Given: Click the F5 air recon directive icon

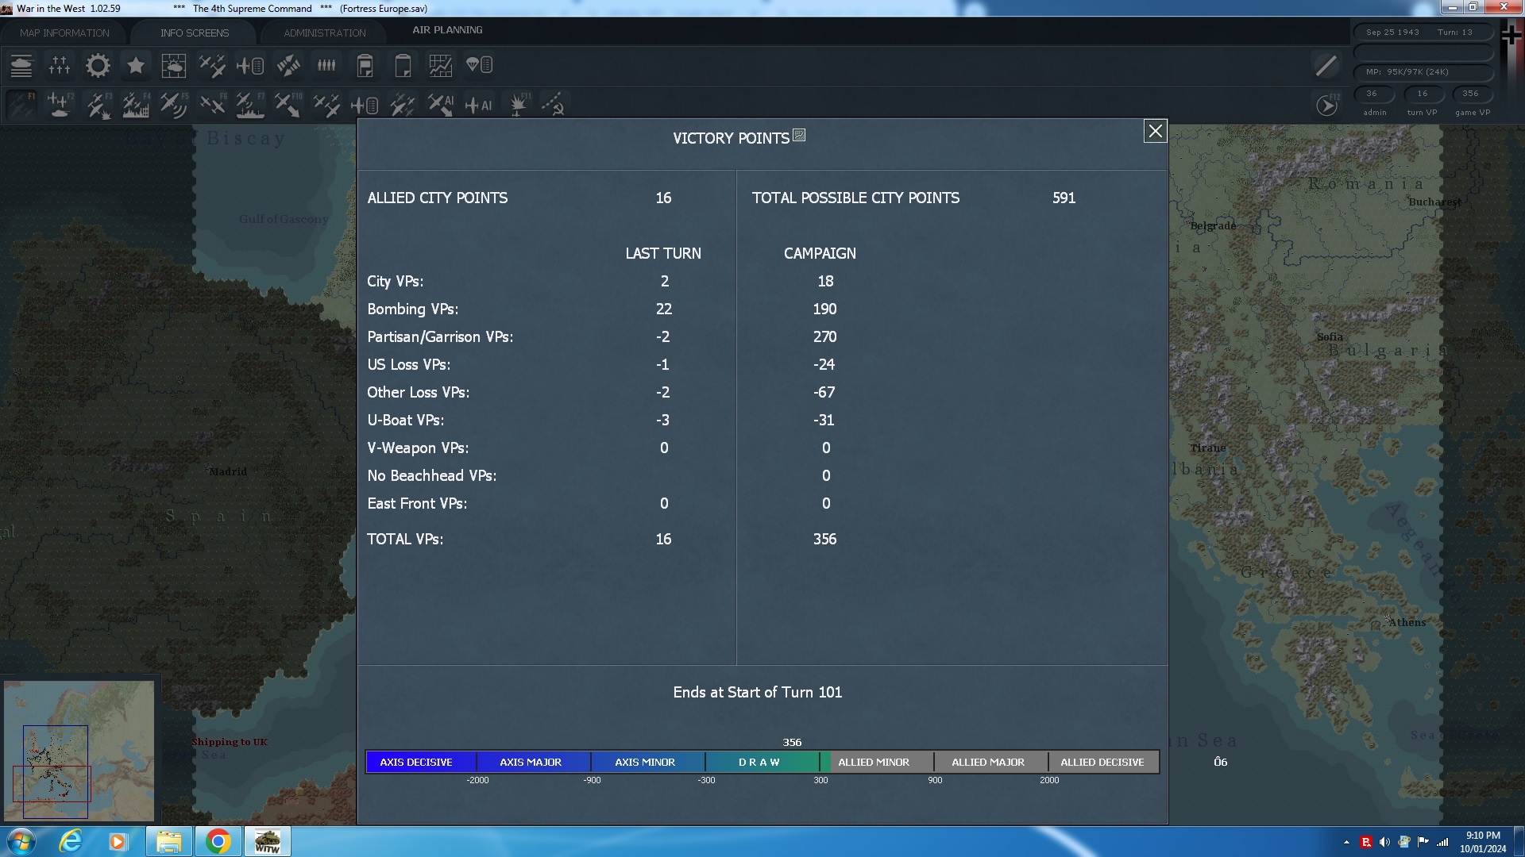Looking at the screenshot, I should (x=173, y=104).
